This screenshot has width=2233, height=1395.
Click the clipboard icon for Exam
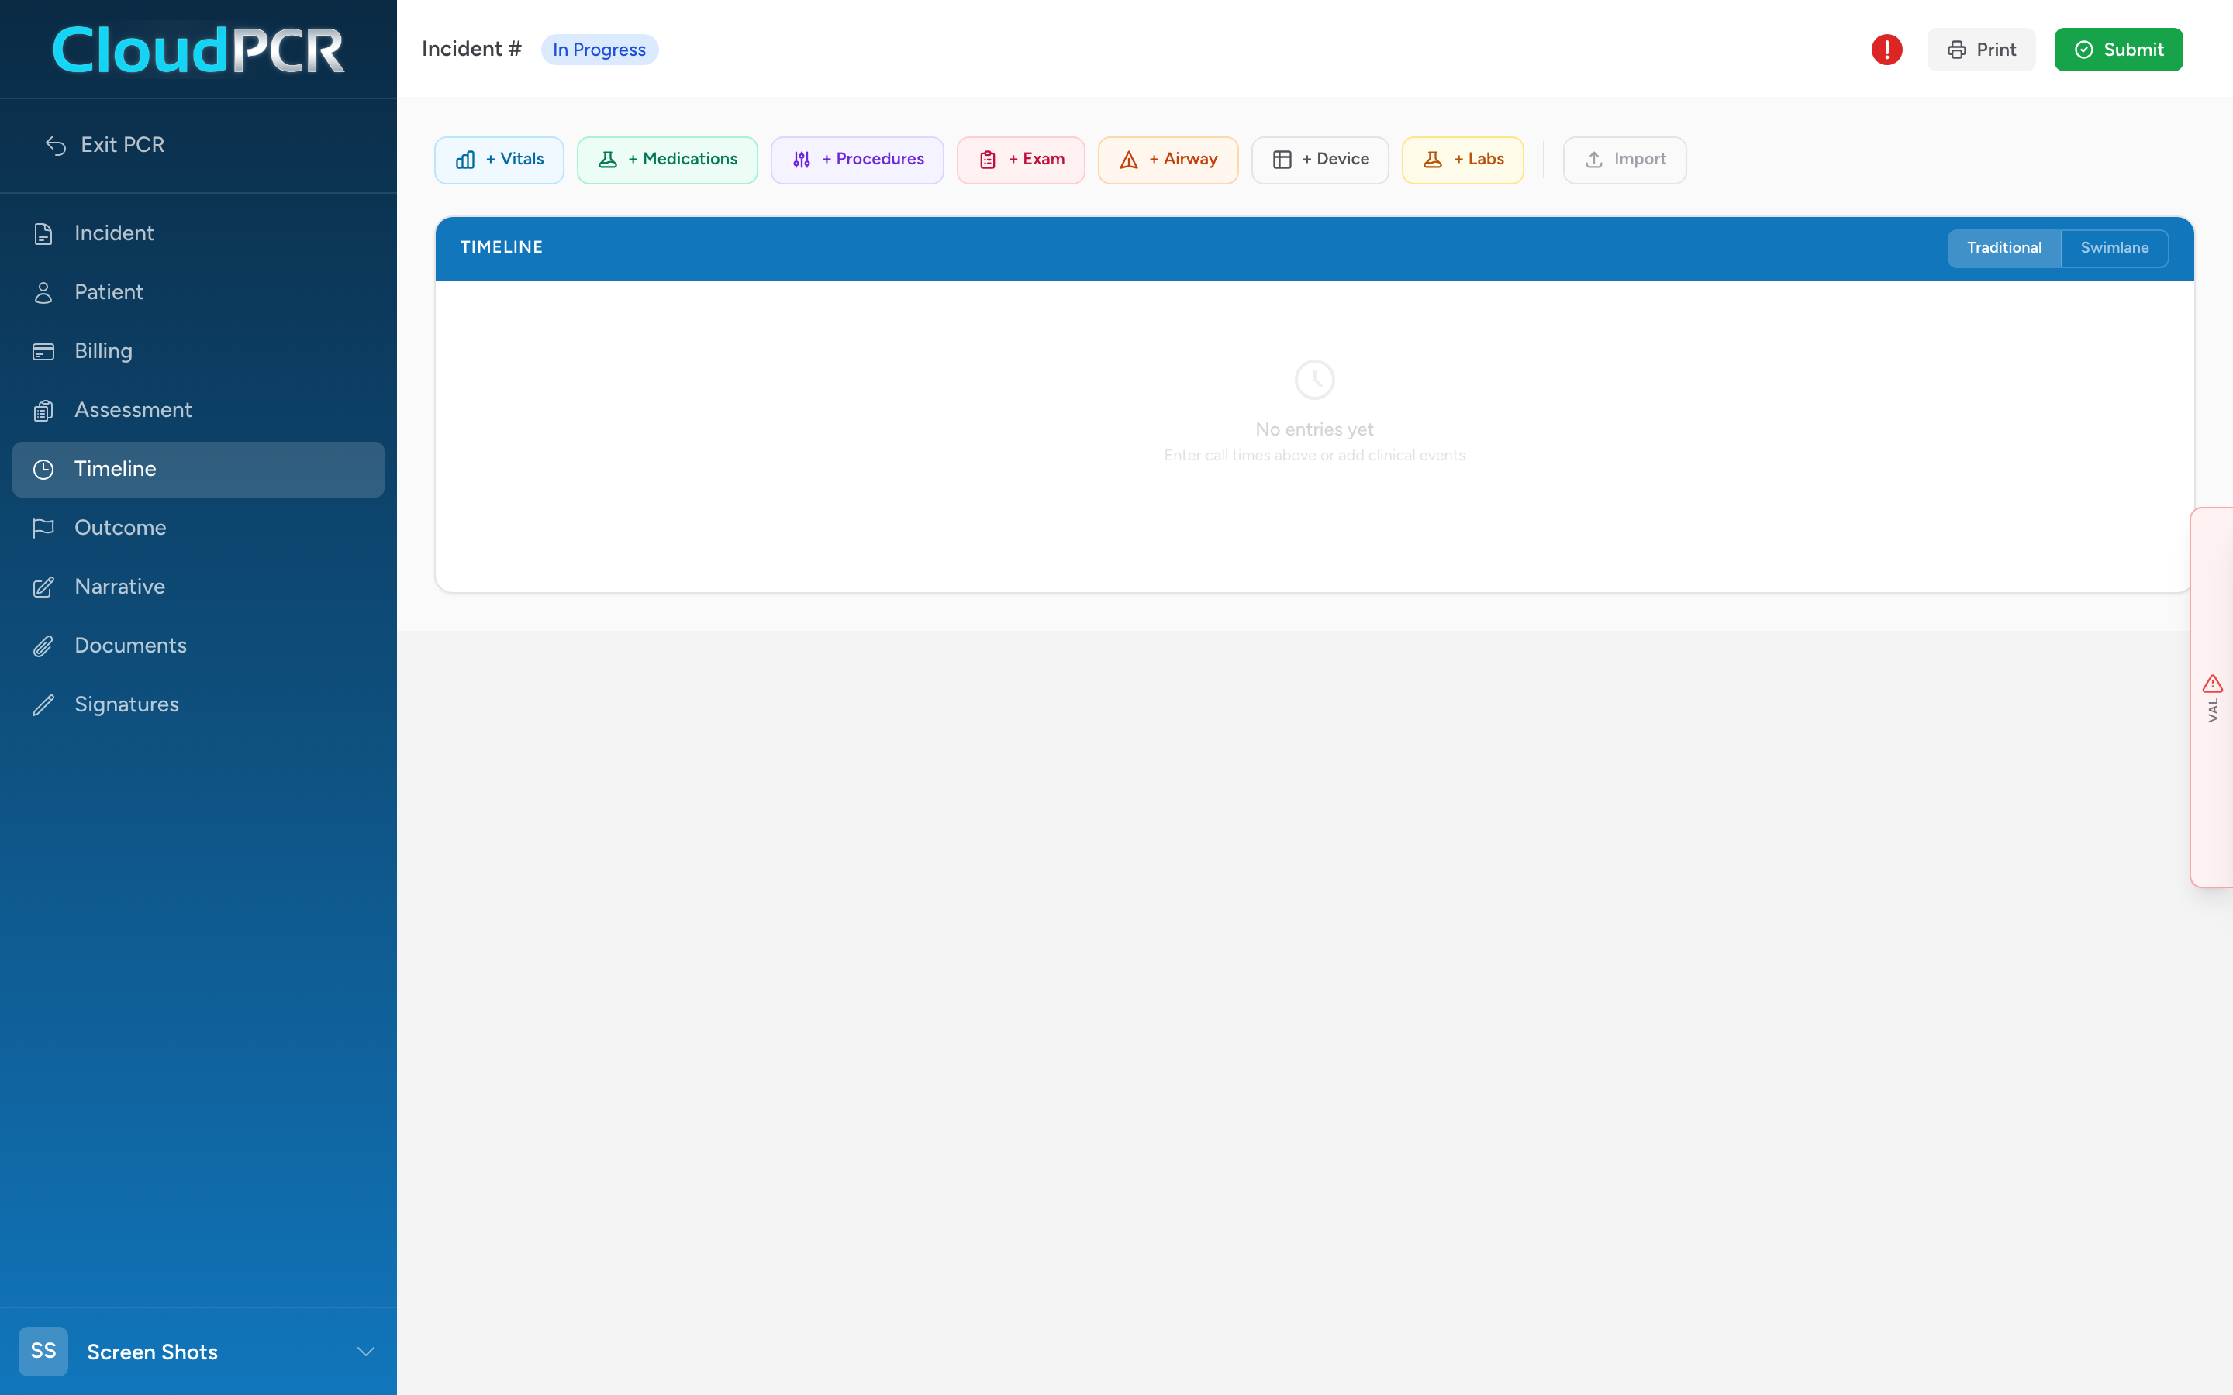987,160
